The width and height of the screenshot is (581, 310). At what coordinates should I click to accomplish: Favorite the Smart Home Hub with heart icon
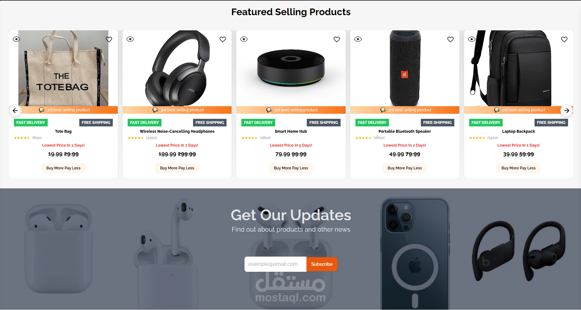point(337,40)
